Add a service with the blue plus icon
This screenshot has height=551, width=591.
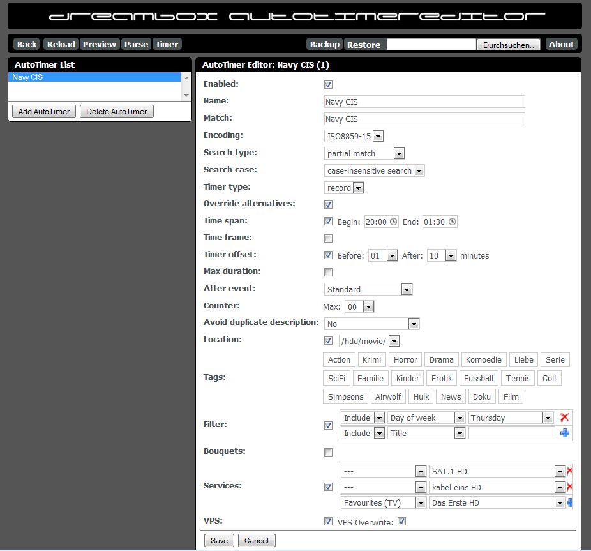tap(569, 502)
